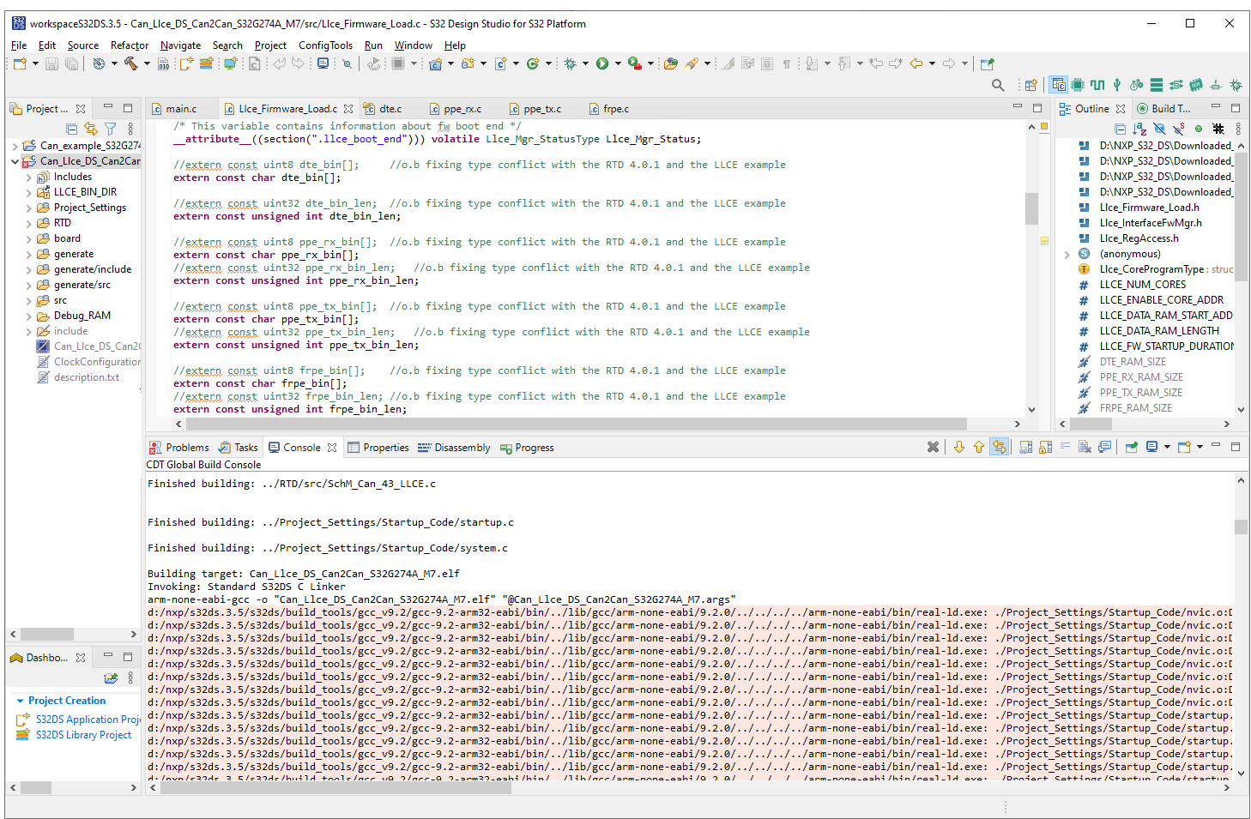Sort Outline entries alphabetically with the az icon
The width and height of the screenshot is (1251, 819).
pos(1139,129)
